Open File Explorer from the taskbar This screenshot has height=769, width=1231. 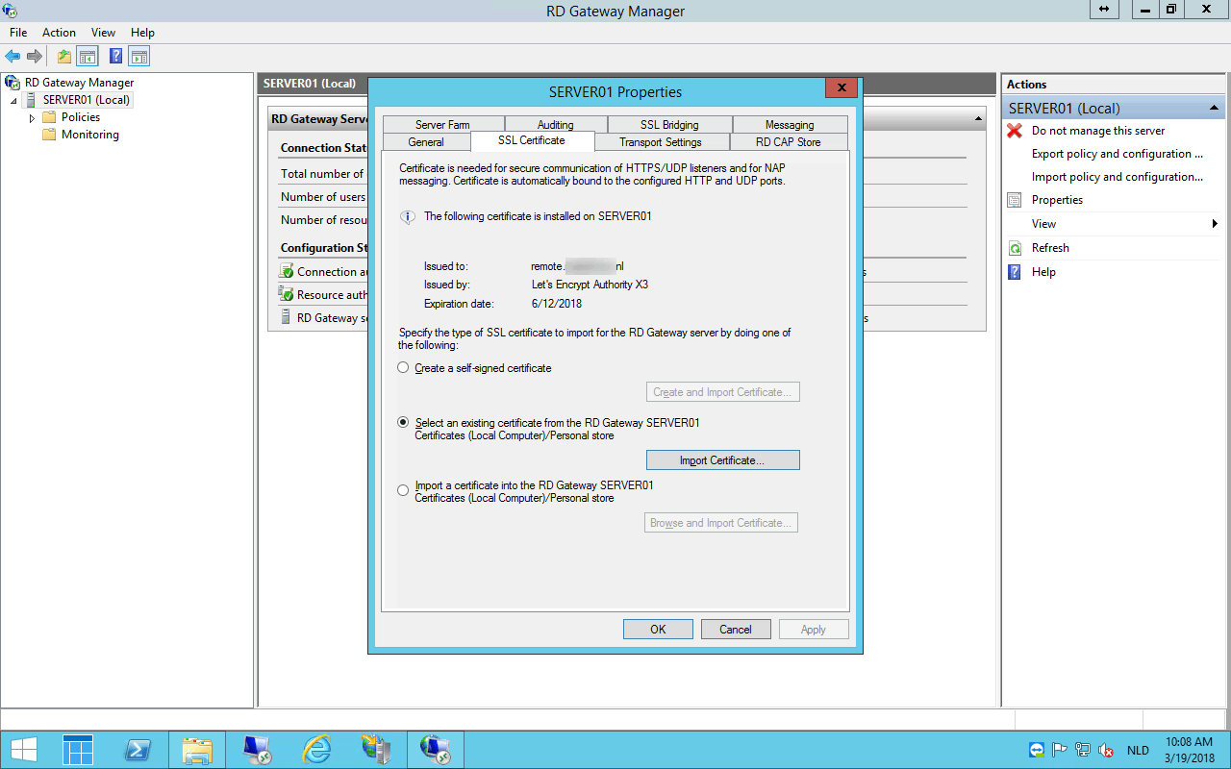click(197, 750)
